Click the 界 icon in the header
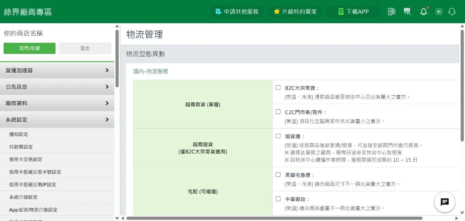Screen dimensions: 465x221 tap(407, 12)
